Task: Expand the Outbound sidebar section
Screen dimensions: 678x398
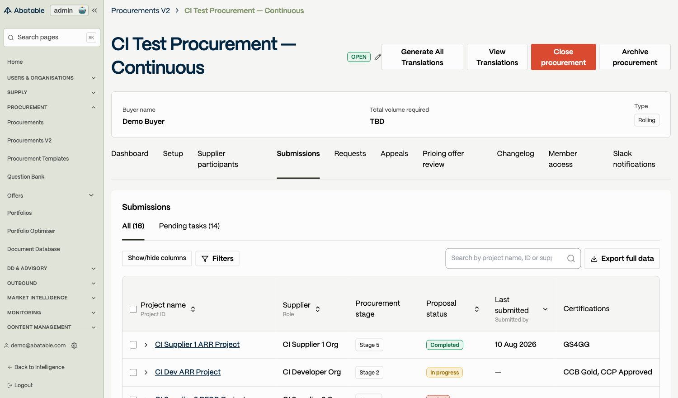Action: [x=94, y=284]
